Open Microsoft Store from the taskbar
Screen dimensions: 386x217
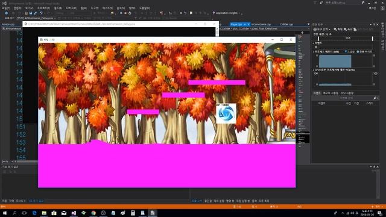pos(54,213)
